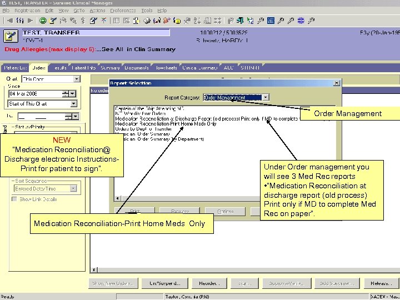Screen dimensions: 400x300
Task: Click the patient group icon between the arrows
Action: [x=20, y=21]
